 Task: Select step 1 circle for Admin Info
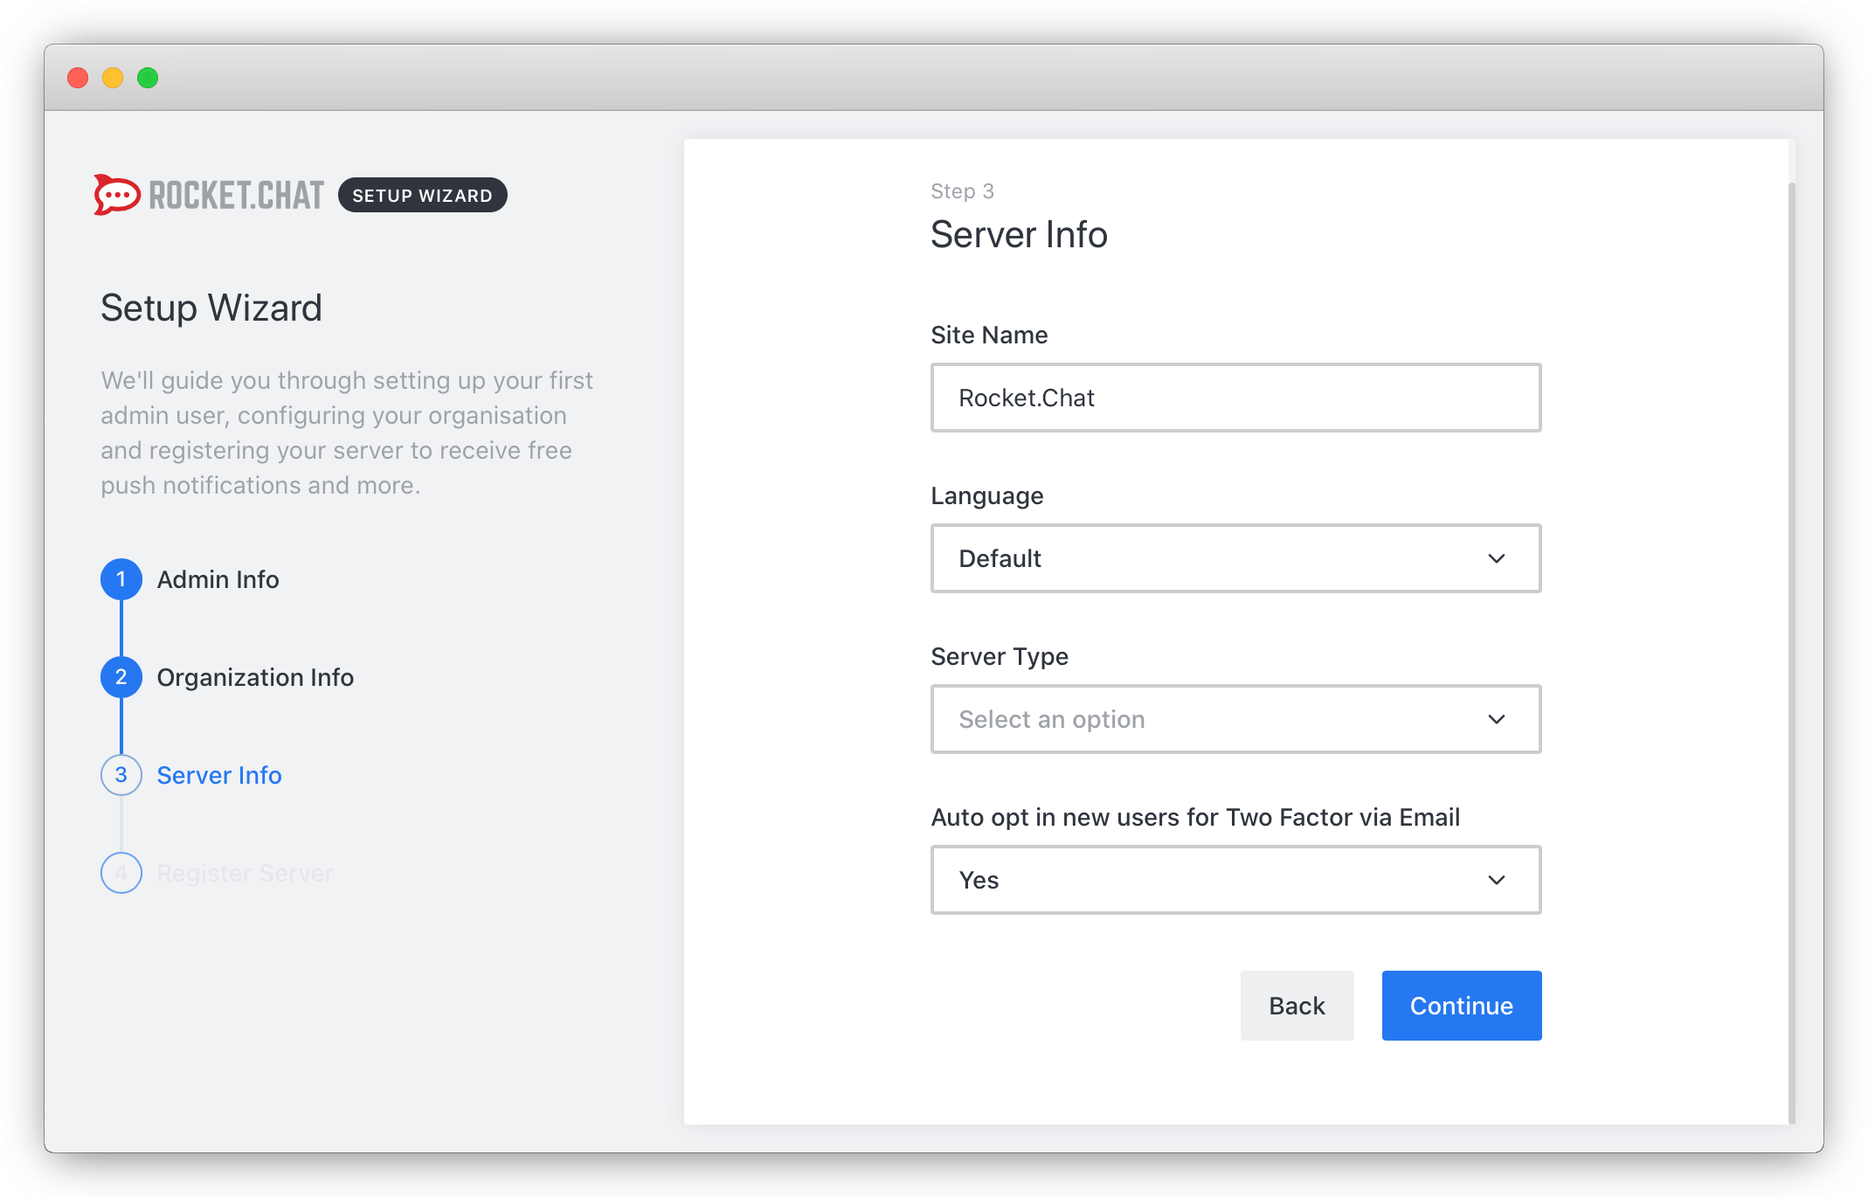click(x=121, y=579)
